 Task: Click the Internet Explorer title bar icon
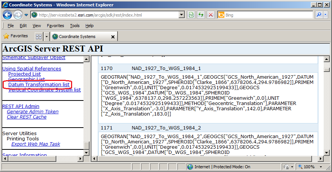pyautogui.click(x=5, y=5)
